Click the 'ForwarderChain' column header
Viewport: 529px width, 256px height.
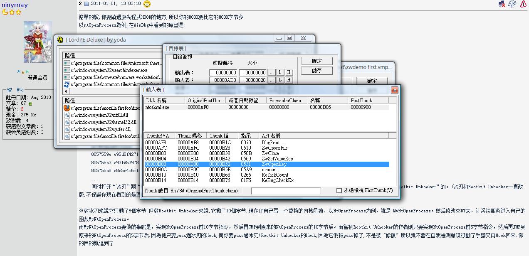[x=287, y=100]
